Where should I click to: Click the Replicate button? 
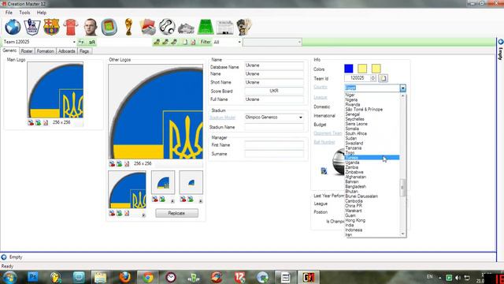click(176, 213)
